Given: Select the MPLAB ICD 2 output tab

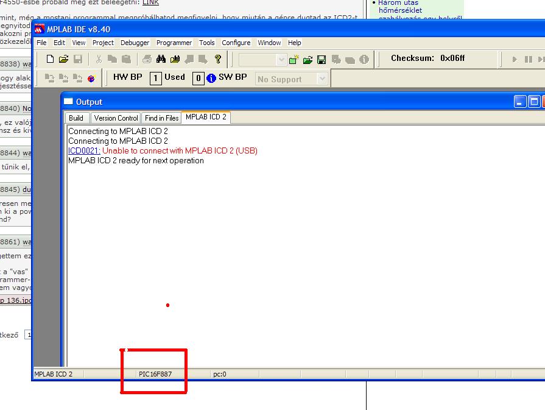Looking at the screenshot, I should click(206, 117).
